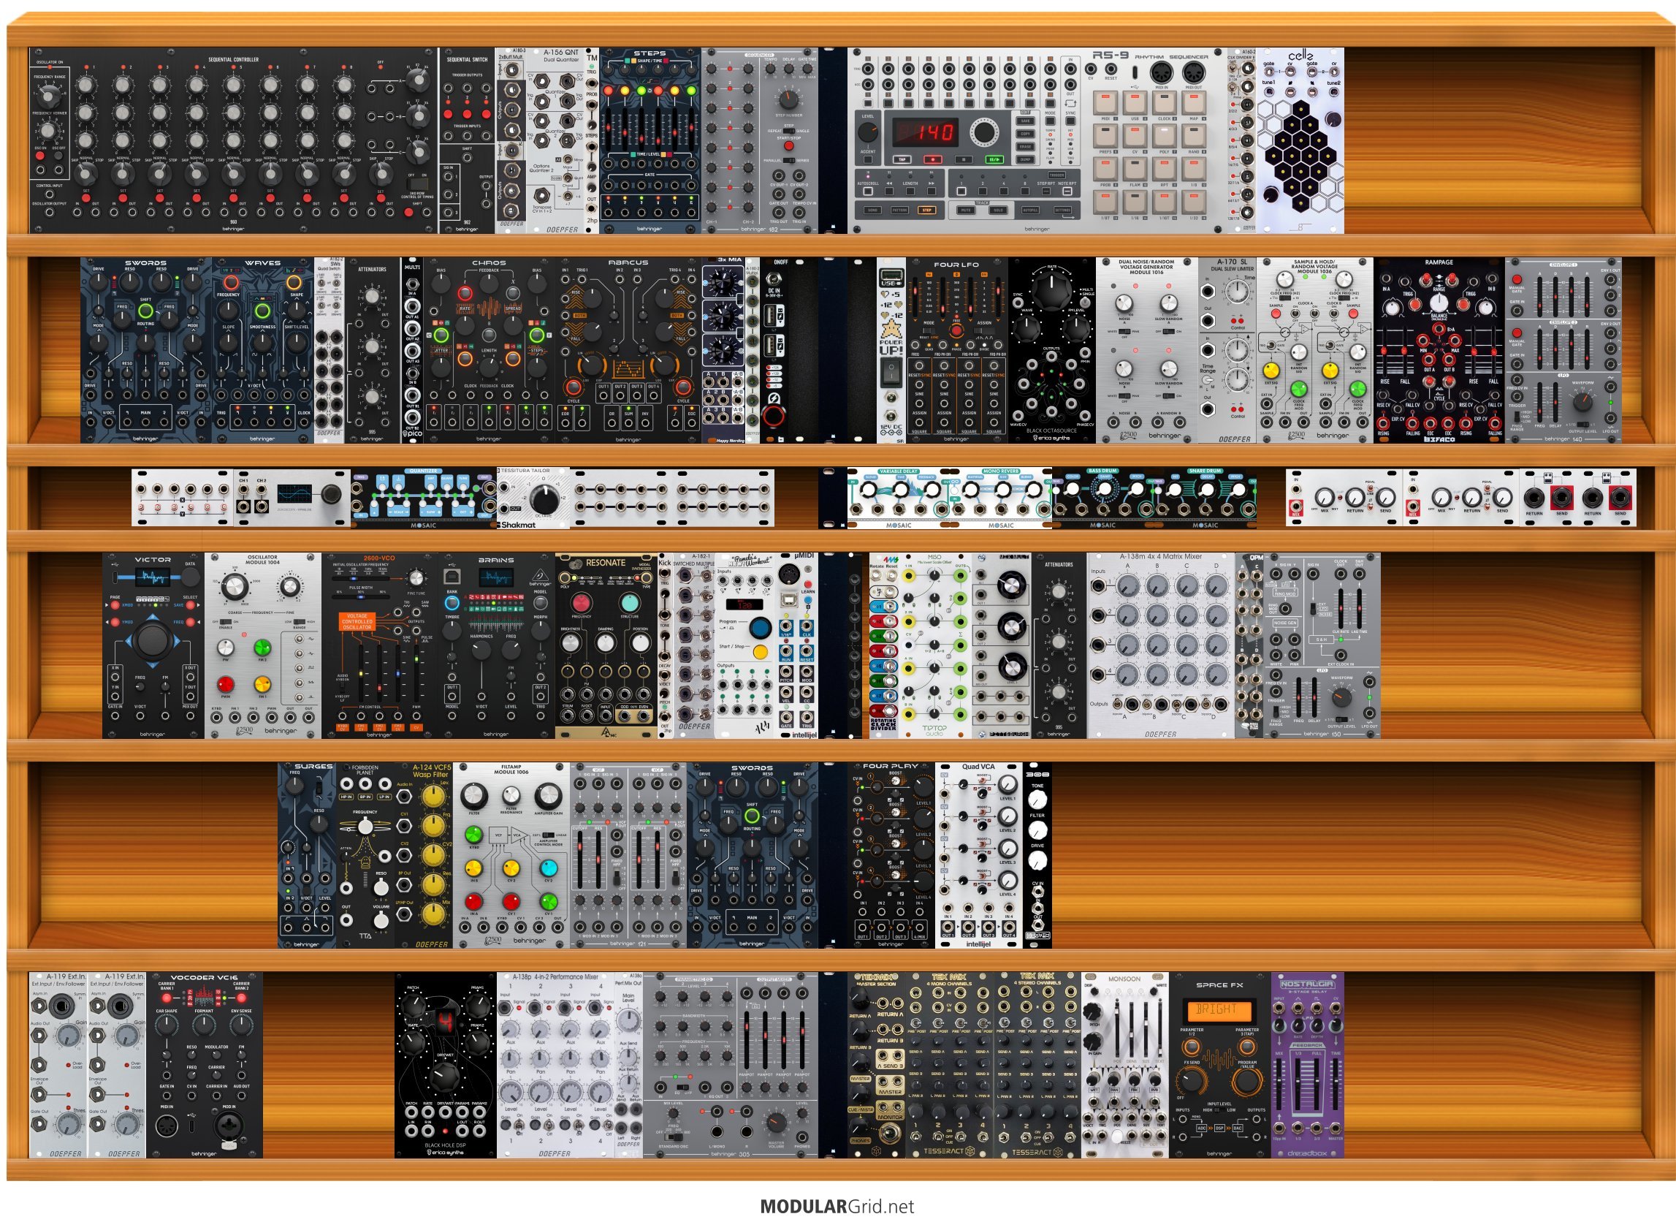
Task: Select the Pico Multi module
Action: click(412, 351)
